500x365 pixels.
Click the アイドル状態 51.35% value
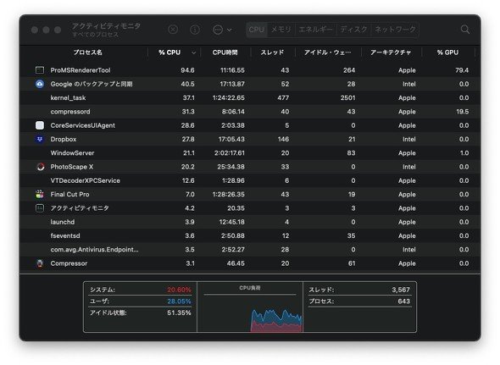179,312
